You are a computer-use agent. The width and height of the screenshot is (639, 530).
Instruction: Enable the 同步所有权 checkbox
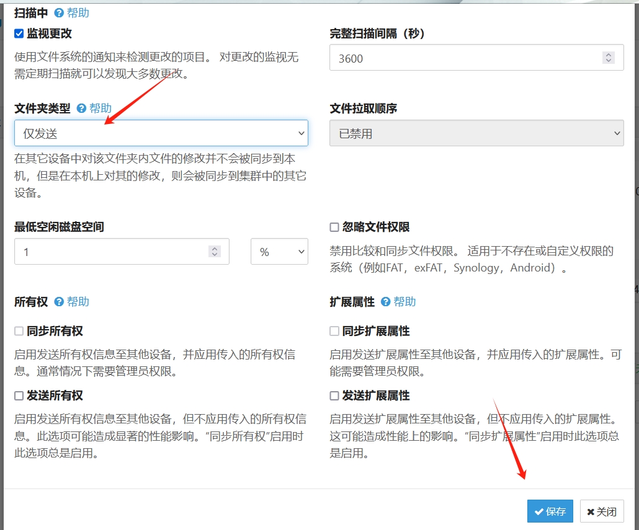19,331
